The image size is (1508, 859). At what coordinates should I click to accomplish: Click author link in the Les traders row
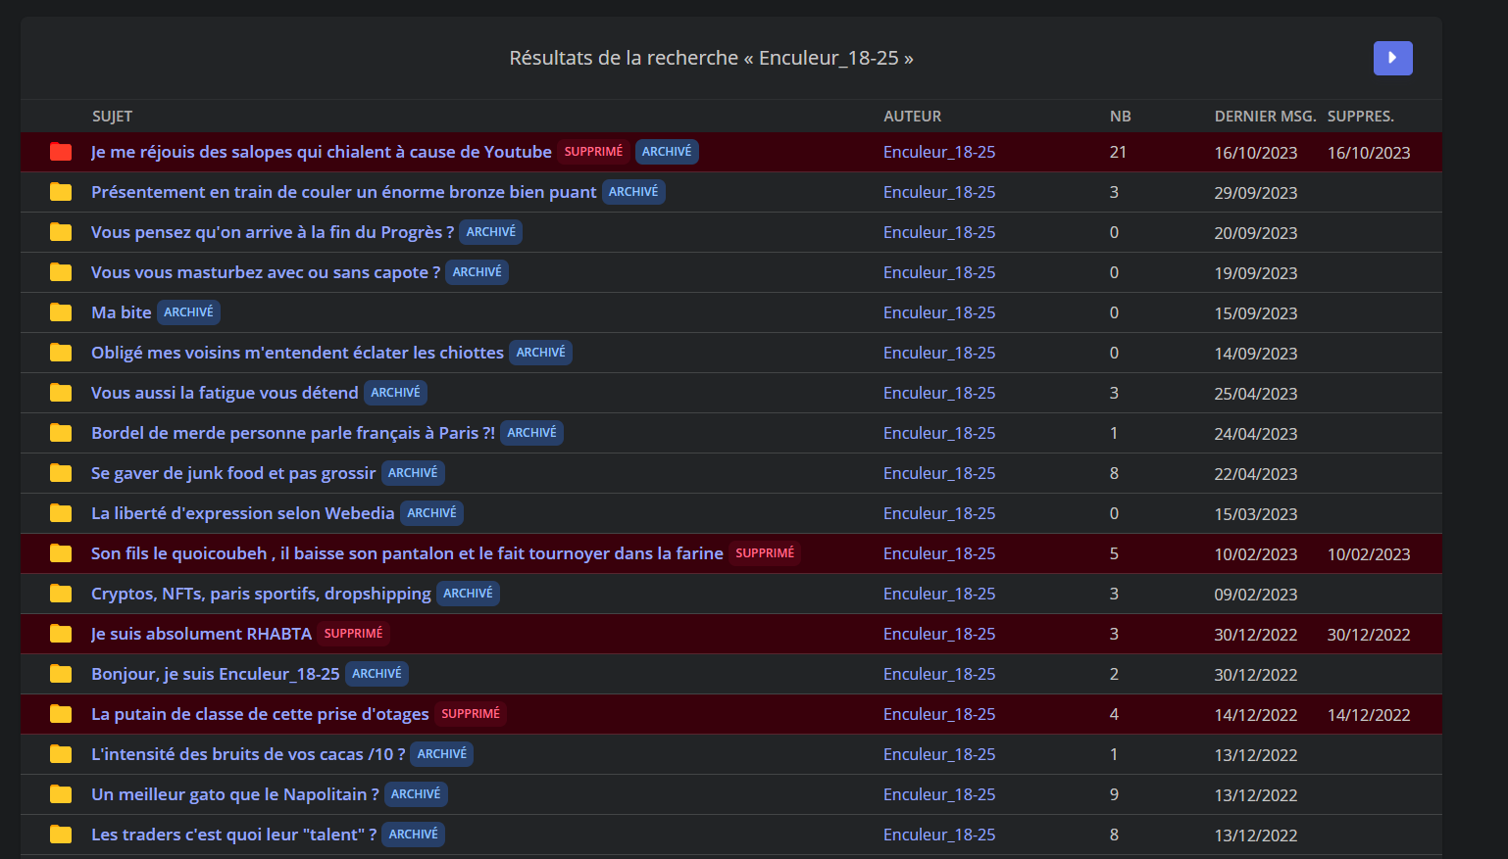(938, 835)
